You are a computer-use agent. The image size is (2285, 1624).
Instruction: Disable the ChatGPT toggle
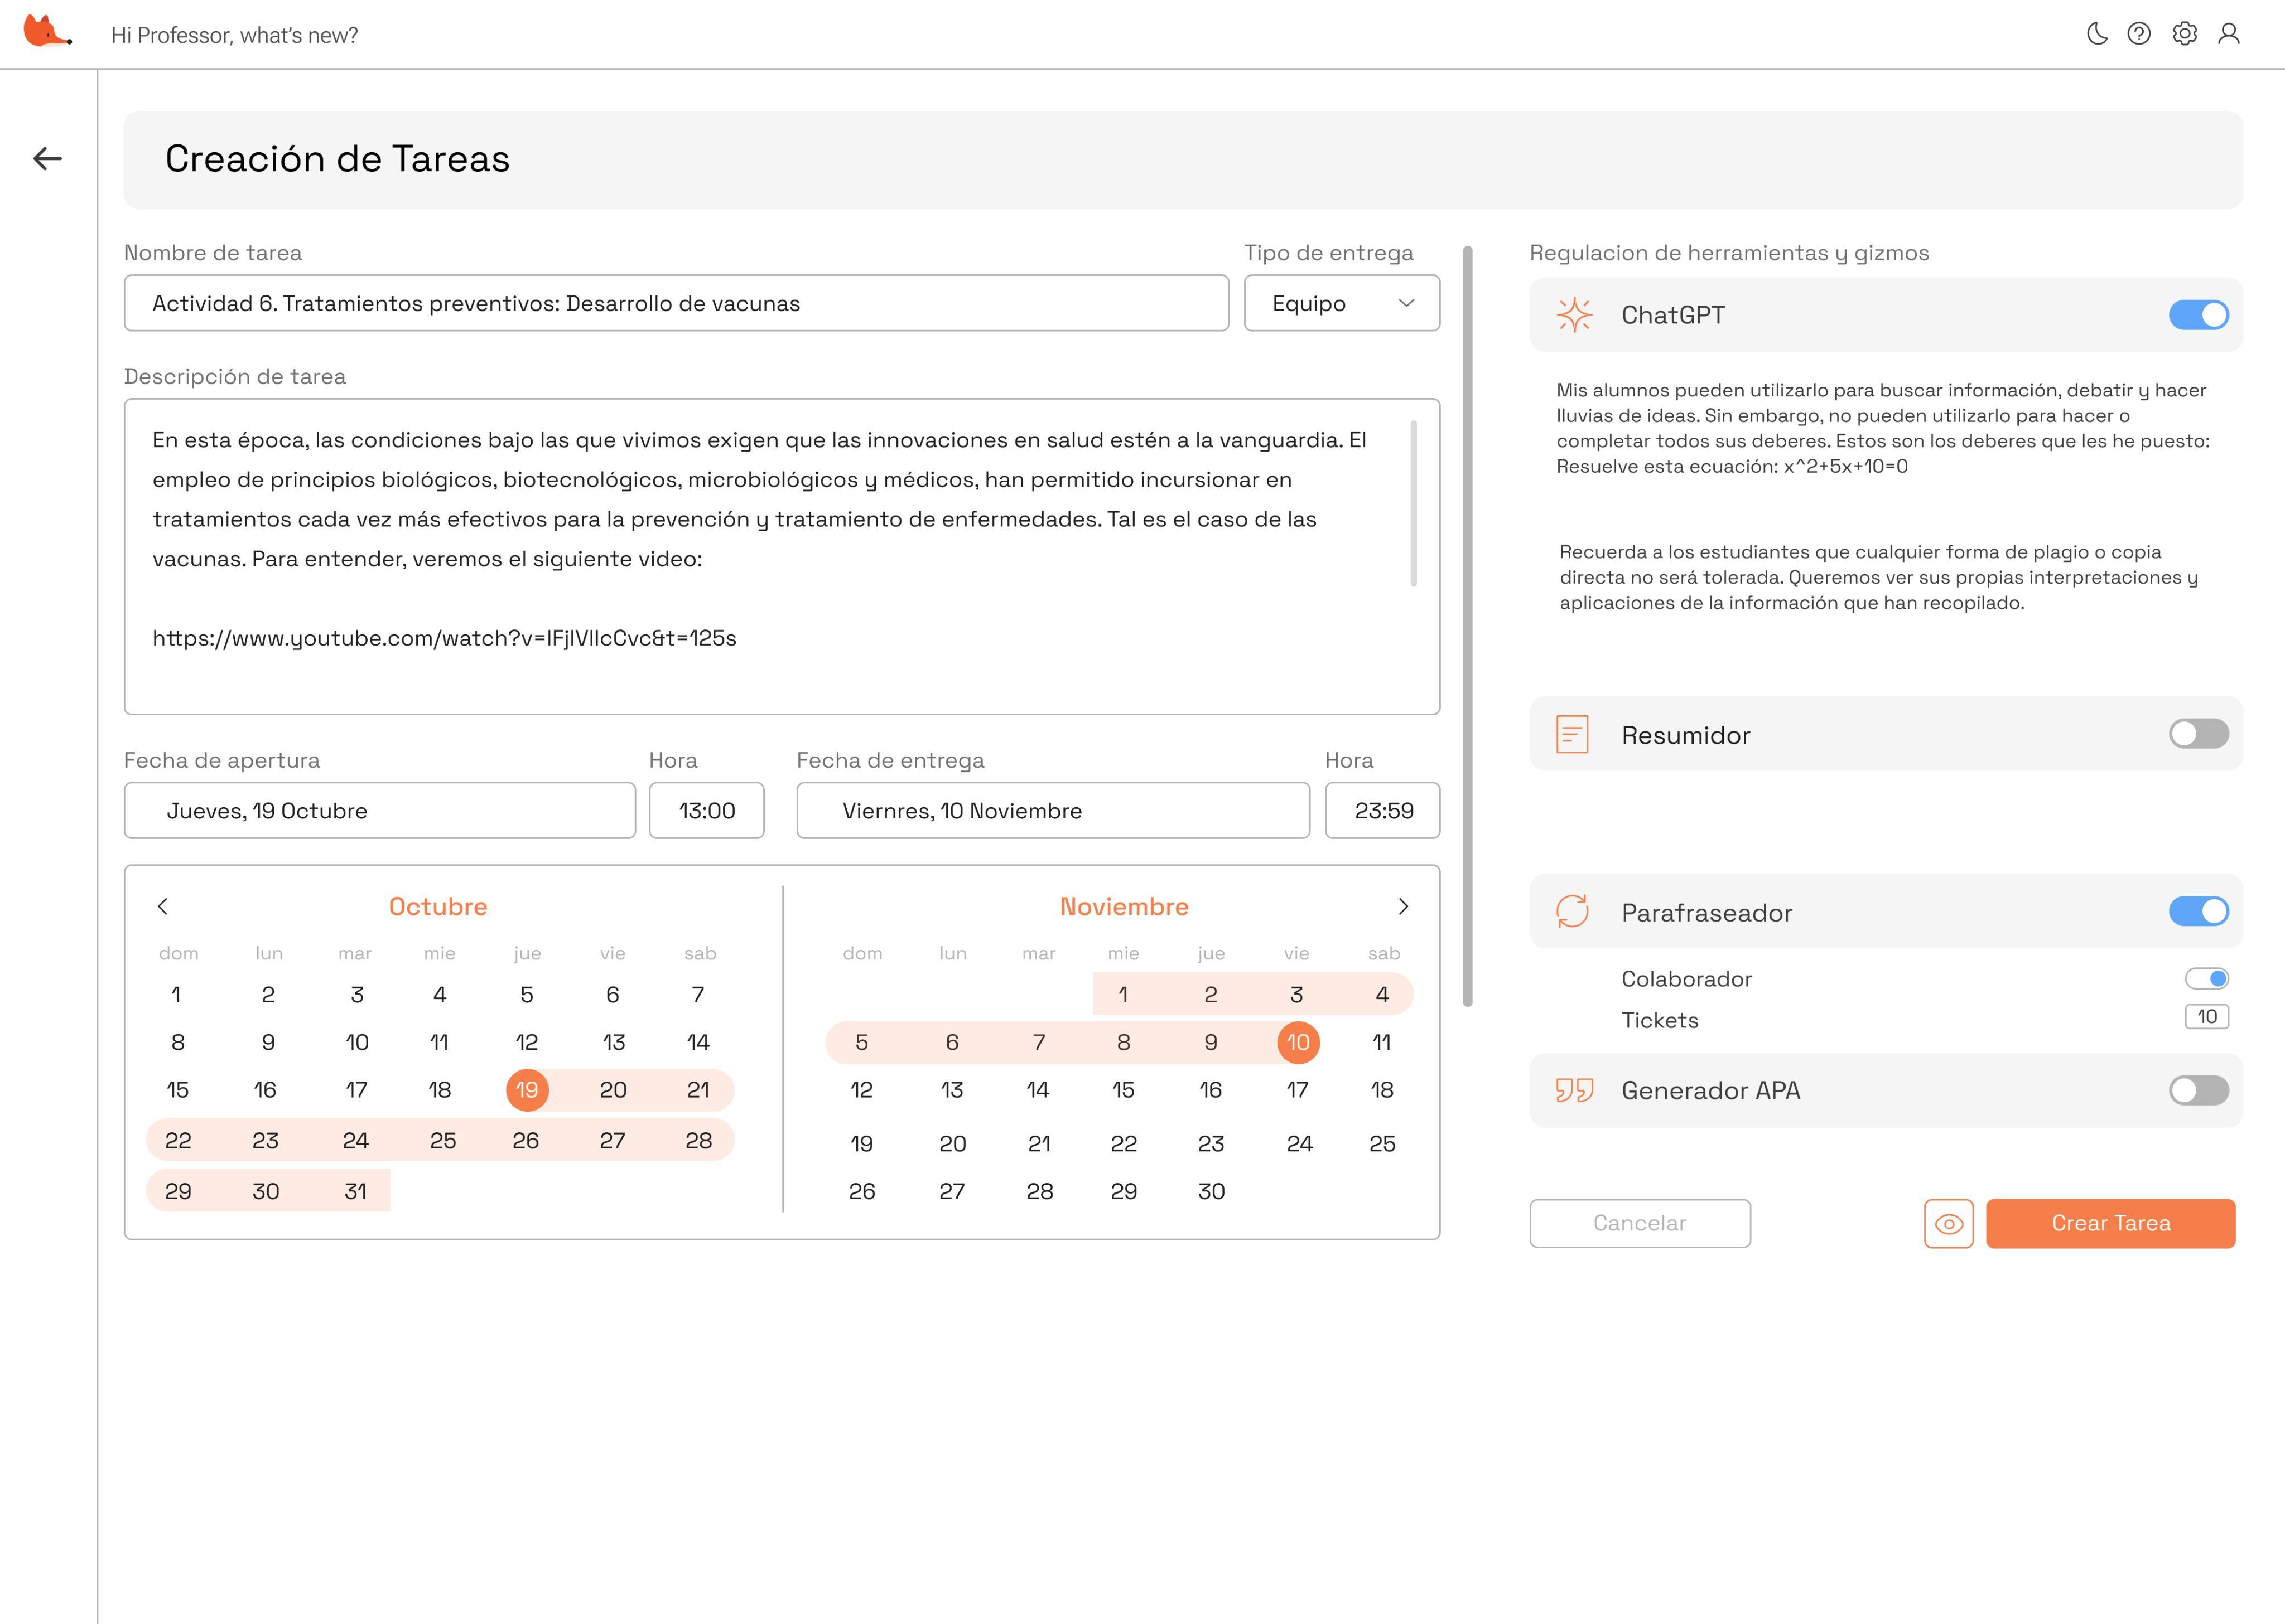(2198, 315)
